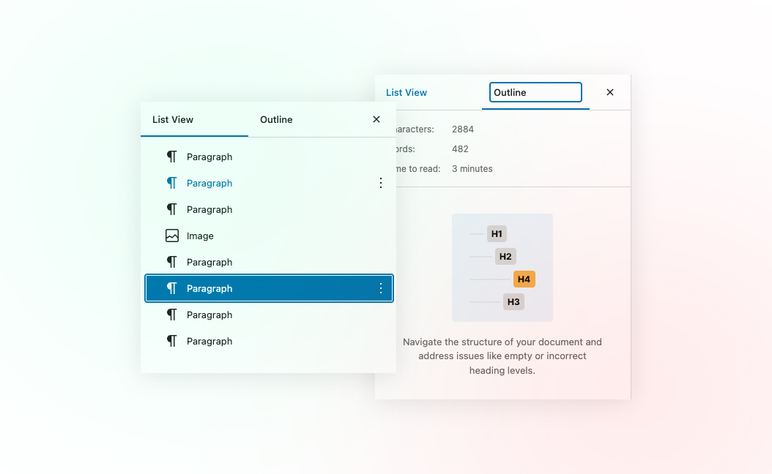
Task: Click the H3 badge in the outline illustration
Action: (x=513, y=301)
